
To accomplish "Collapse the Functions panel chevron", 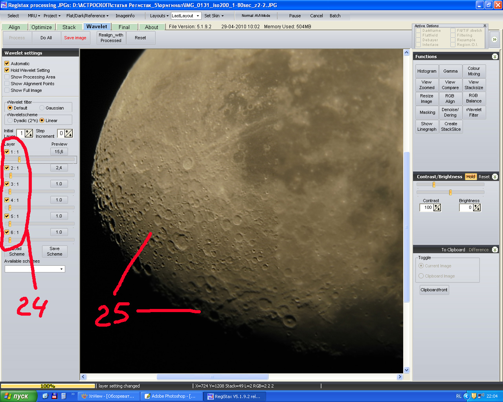I will (x=495, y=57).
